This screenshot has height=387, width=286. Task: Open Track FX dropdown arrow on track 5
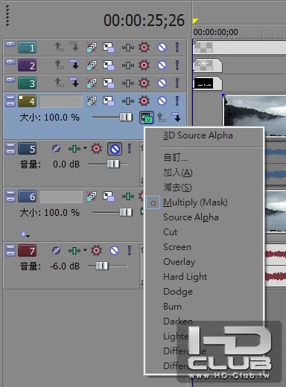pos(85,148)
